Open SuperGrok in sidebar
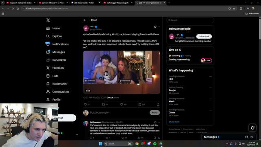Image resolution: width=261 pixels, height=147 pixels. [x=56, y=60]
